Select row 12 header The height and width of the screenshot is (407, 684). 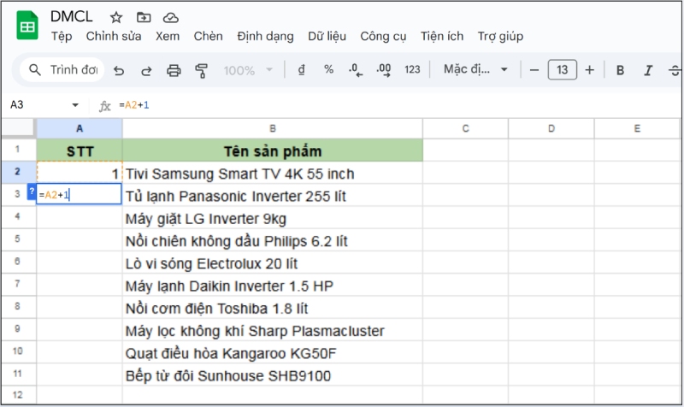pos(17,395)
